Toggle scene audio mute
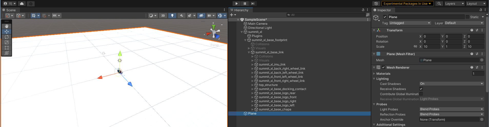 tap(182, 16)
